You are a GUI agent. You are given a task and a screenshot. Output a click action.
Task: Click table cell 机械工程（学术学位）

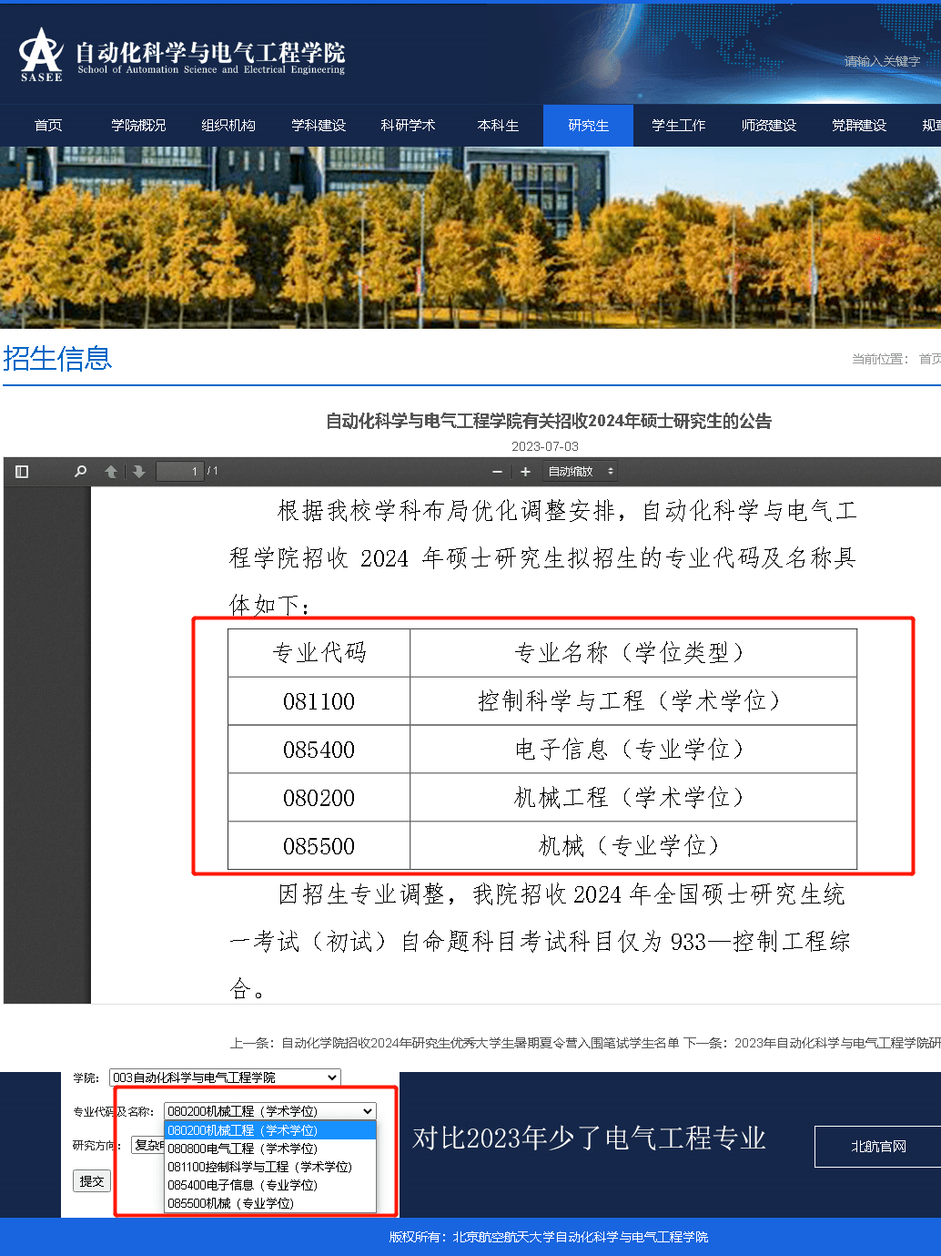coord(633,798)
